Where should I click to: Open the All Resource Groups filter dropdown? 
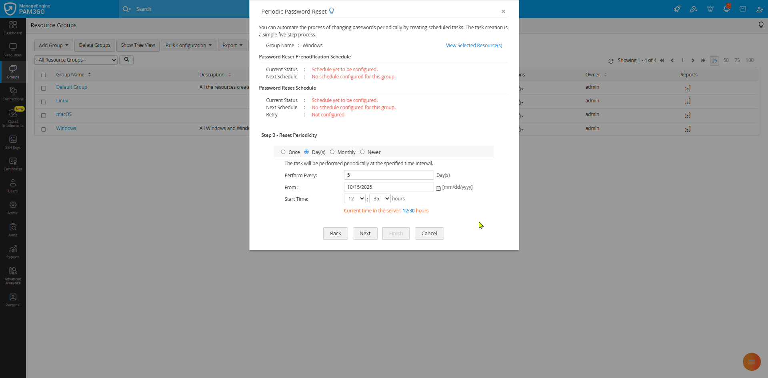tap(76, 60)
